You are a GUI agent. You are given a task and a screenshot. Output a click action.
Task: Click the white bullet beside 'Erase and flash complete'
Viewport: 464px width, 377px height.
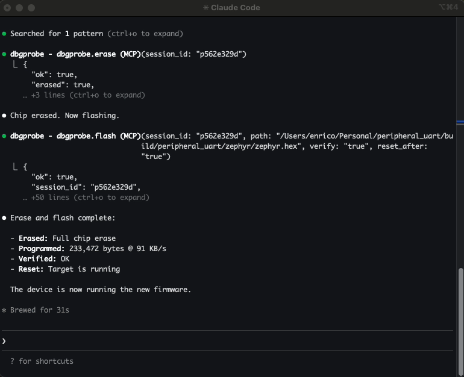coord(4,218)
